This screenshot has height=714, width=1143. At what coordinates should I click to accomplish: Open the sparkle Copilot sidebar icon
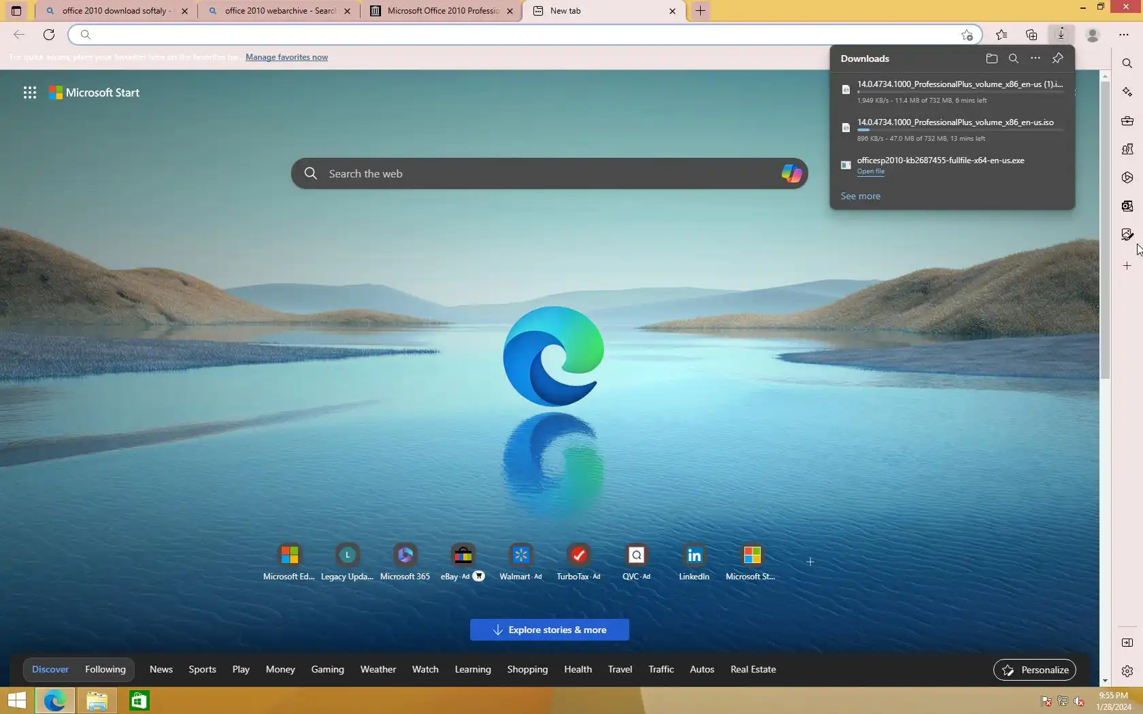[x=1127, y=92]
